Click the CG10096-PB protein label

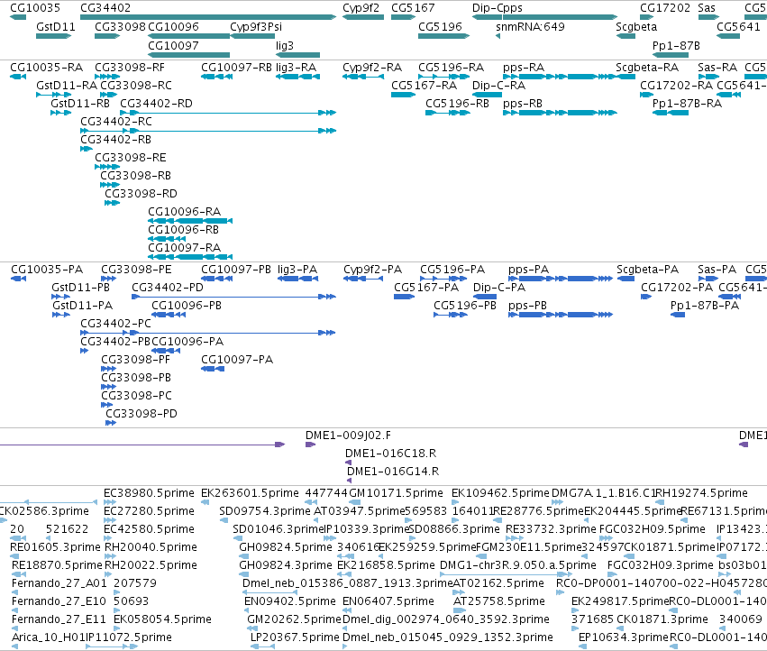click(x=187, y=306)
